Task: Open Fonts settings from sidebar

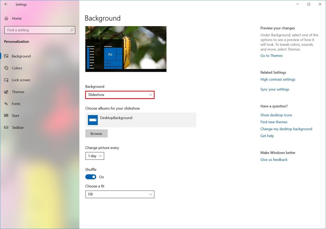Action: pos(6,104)
